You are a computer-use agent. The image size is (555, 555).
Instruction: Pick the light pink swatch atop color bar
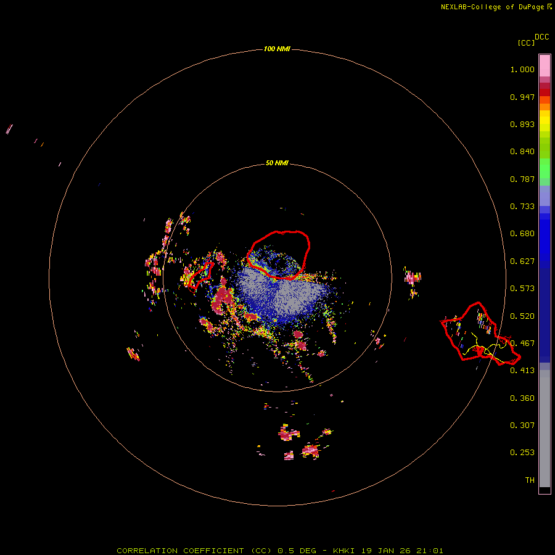(545, 66)
